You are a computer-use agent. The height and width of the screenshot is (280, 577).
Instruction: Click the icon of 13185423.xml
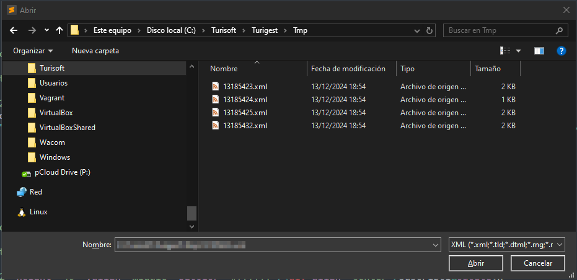click(x=216, y=87)
